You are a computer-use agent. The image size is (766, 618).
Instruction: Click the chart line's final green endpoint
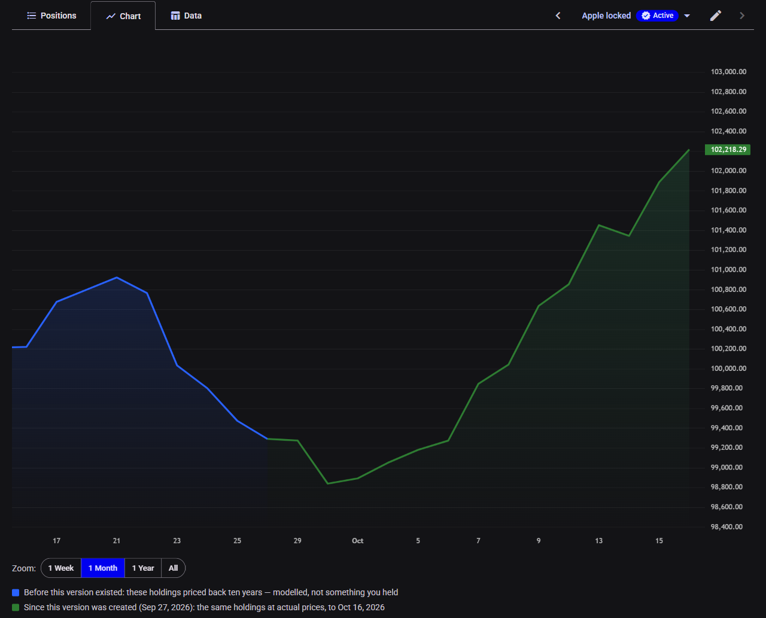[689, 150]
